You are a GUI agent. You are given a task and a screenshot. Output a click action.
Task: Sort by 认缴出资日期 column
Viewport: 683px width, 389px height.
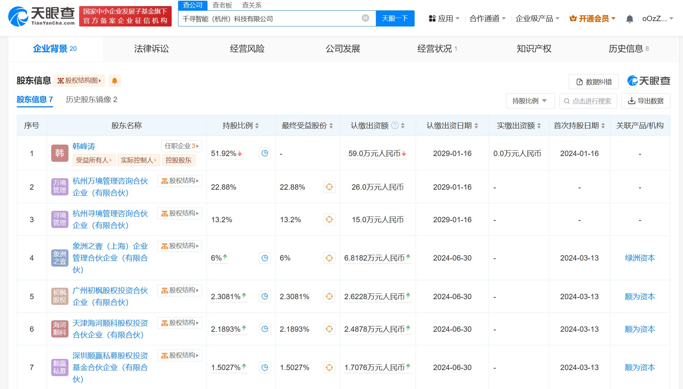(x=476, y=126)
